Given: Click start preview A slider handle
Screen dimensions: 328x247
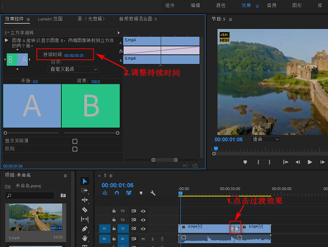Looking at the screenshot, I should tap(5, 133).
